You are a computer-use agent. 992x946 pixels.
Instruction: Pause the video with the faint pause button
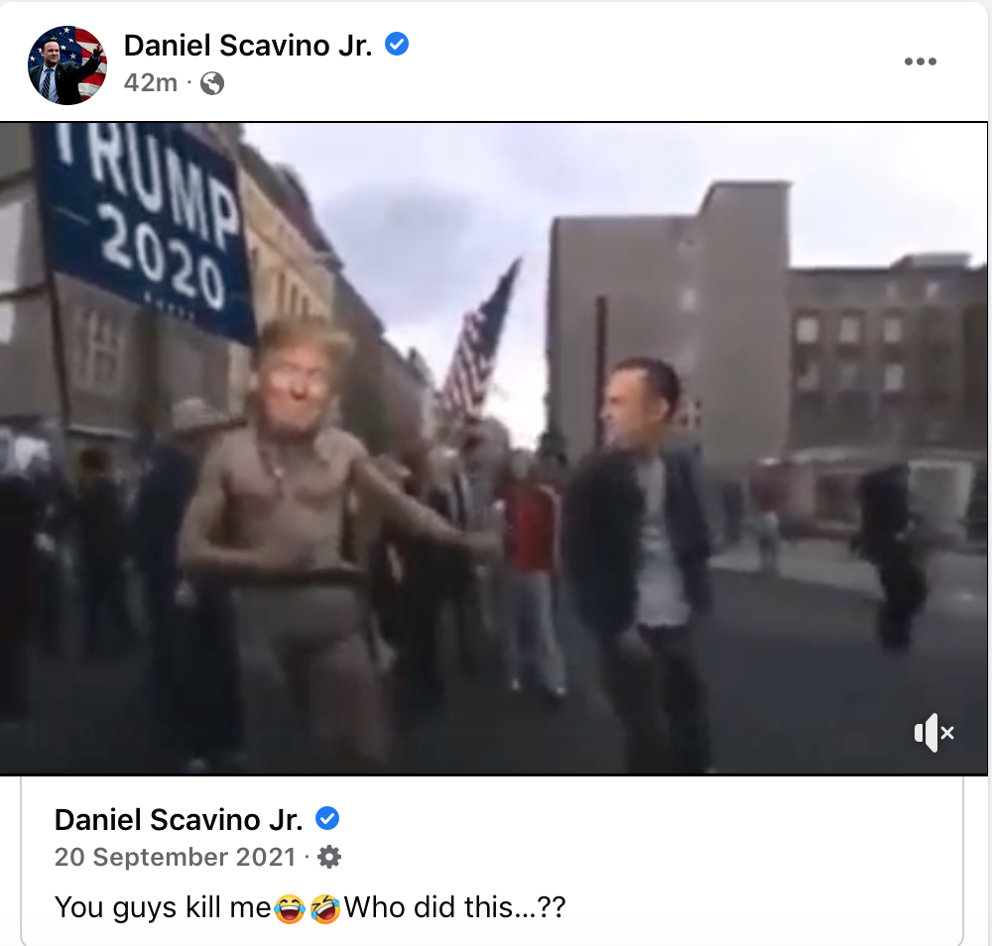coord(40,733)
